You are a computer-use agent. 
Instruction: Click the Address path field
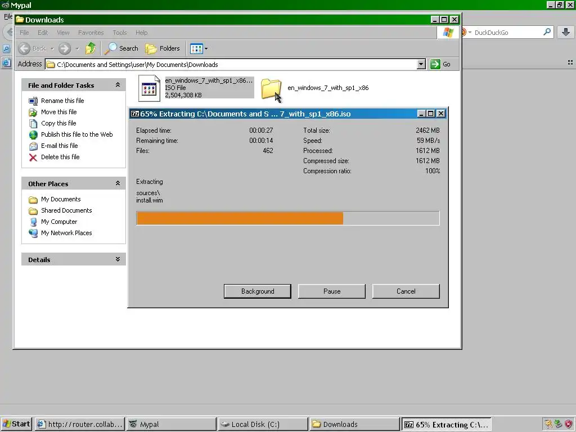click(235, 64)
